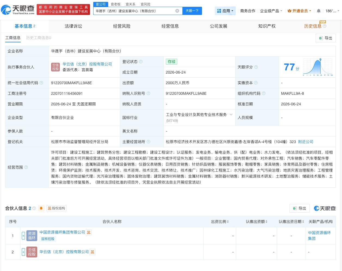Open the 商务合作 link
Screen dimensions: 342x271
[x=248, y=11]
